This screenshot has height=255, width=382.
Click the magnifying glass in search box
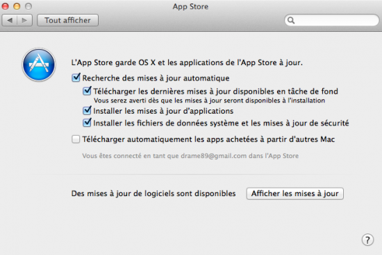[x=291, y=20]
